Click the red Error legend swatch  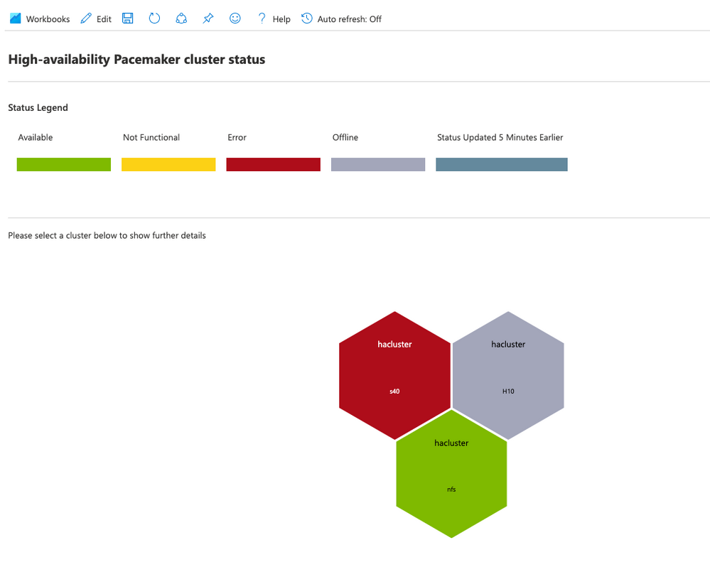coord(273,164)
